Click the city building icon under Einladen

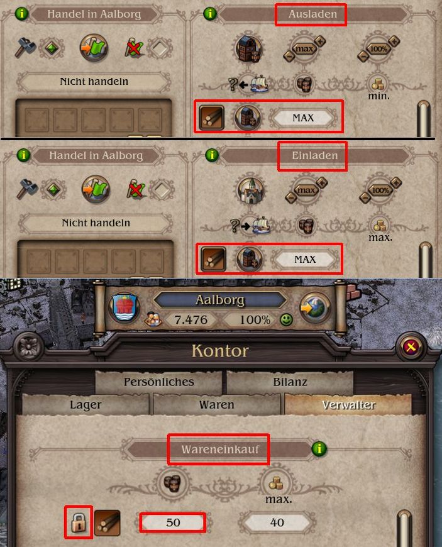tap(250, 191)
